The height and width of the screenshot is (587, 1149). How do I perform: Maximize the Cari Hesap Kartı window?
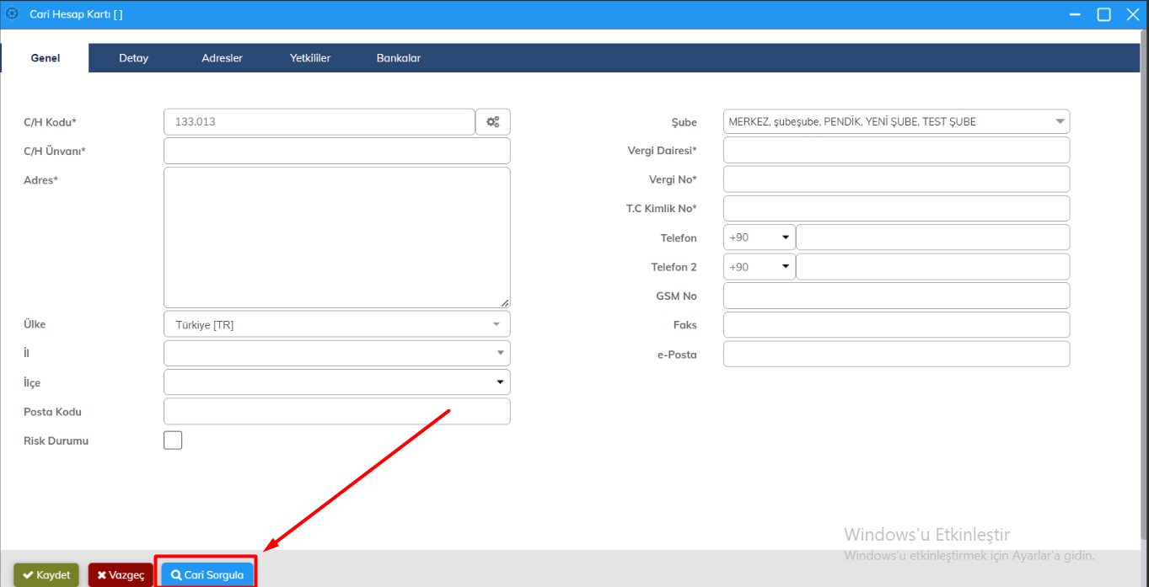coord(1103,14)
